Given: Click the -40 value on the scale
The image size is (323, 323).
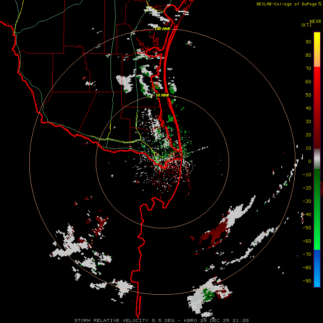Looking at the screenshot, I should [x=307, y=215].
